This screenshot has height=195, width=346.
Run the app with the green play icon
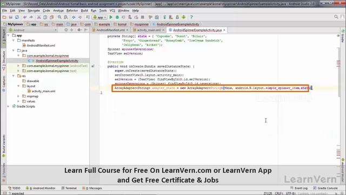tap(111, 17)
